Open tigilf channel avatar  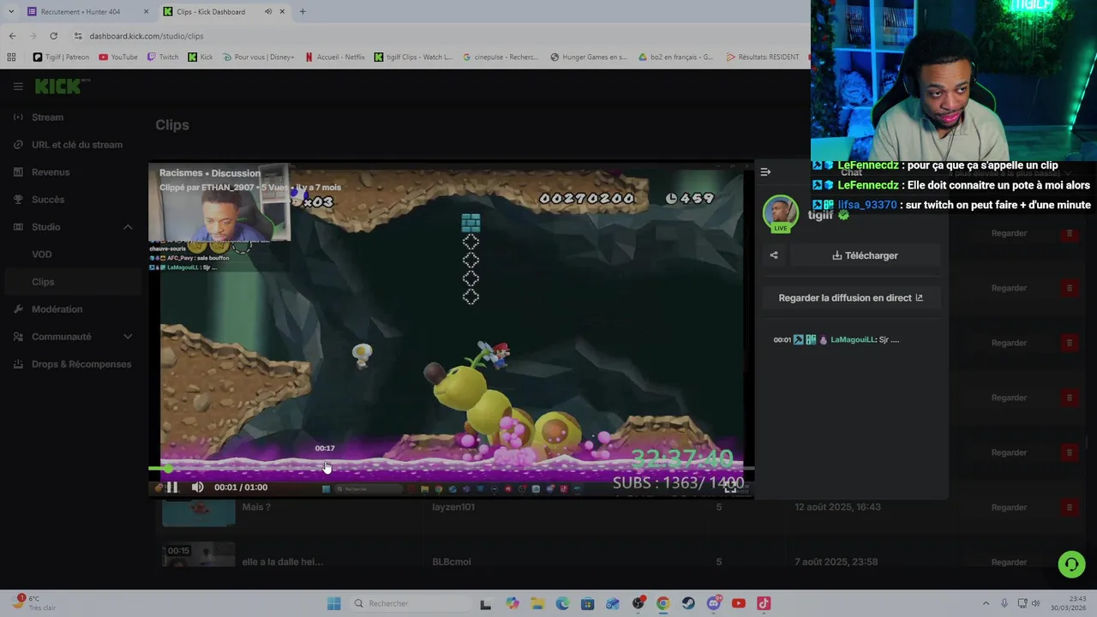pyautogui.click(x=780, y=213)
